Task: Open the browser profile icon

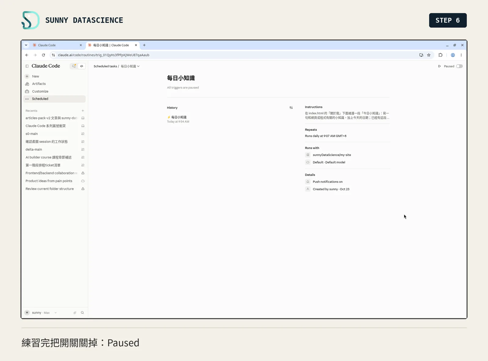Action: (x=453, y=55)
